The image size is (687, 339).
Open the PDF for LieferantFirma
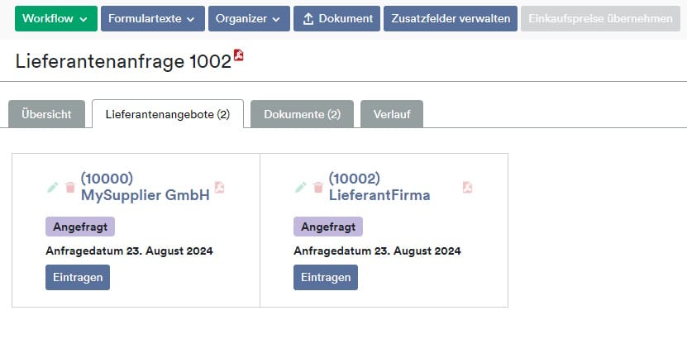click(467, 187)
